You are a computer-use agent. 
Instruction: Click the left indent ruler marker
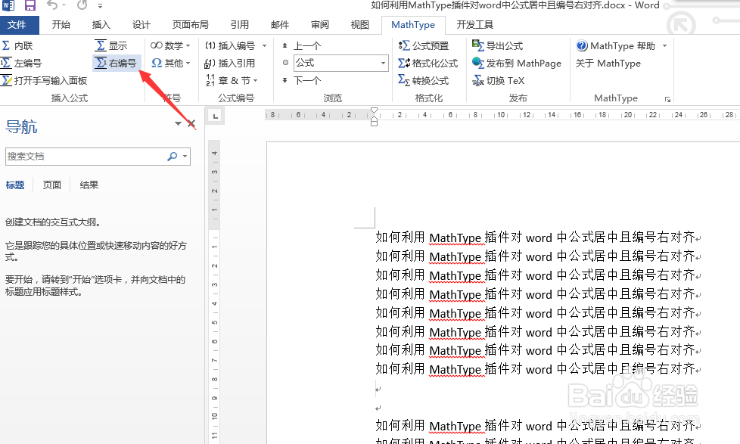(x=374, y=123)
